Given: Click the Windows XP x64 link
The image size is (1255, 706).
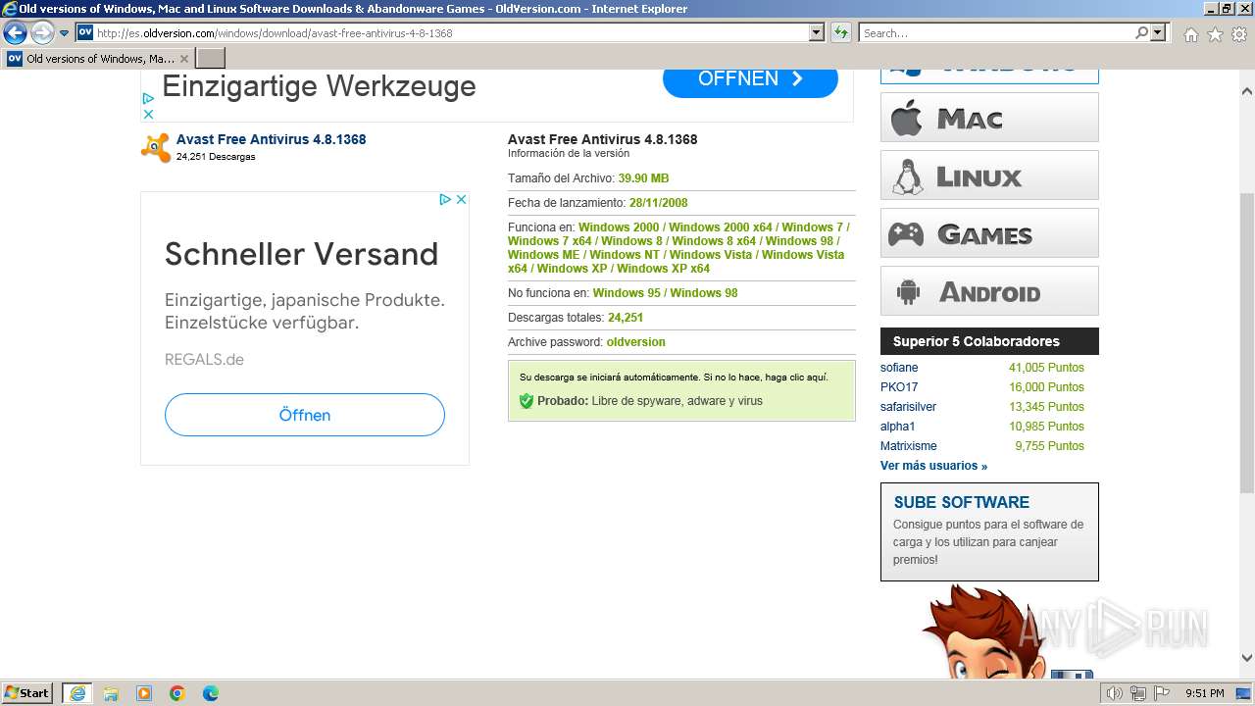Looking at the screenshot, I should pos(664,269).
